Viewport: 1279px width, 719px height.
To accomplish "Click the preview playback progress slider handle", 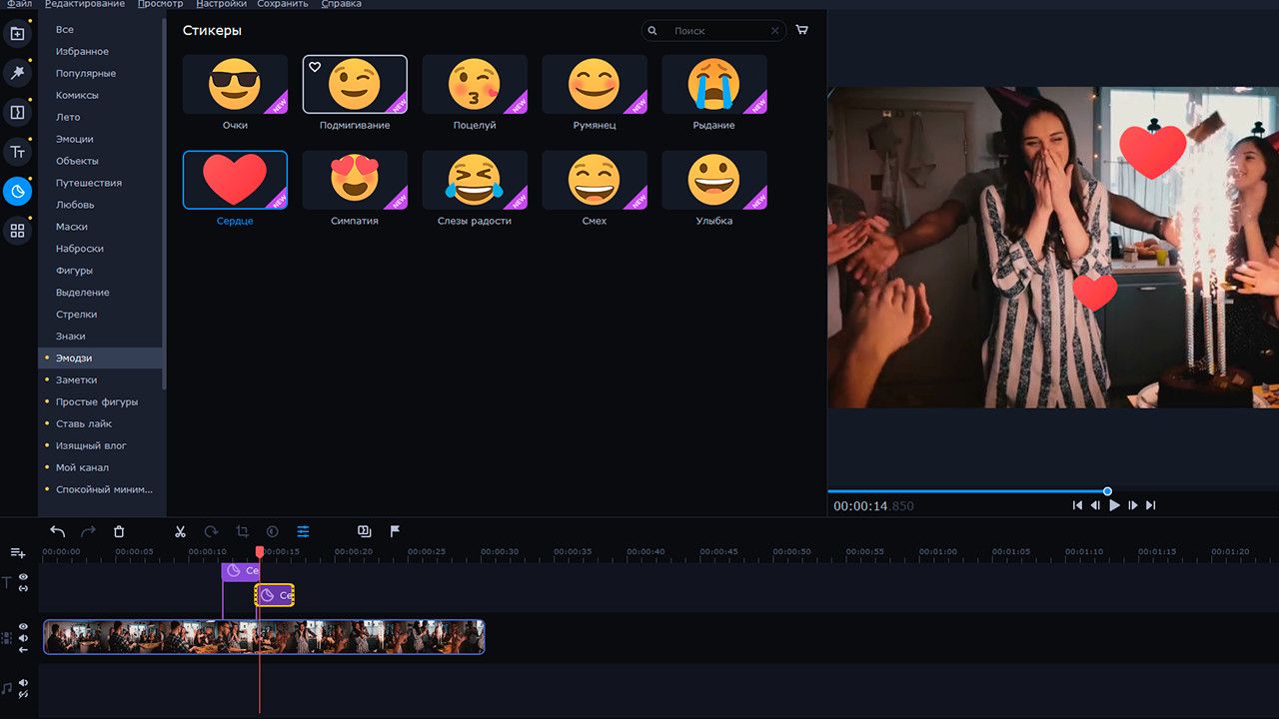I will coord(1107,491).
